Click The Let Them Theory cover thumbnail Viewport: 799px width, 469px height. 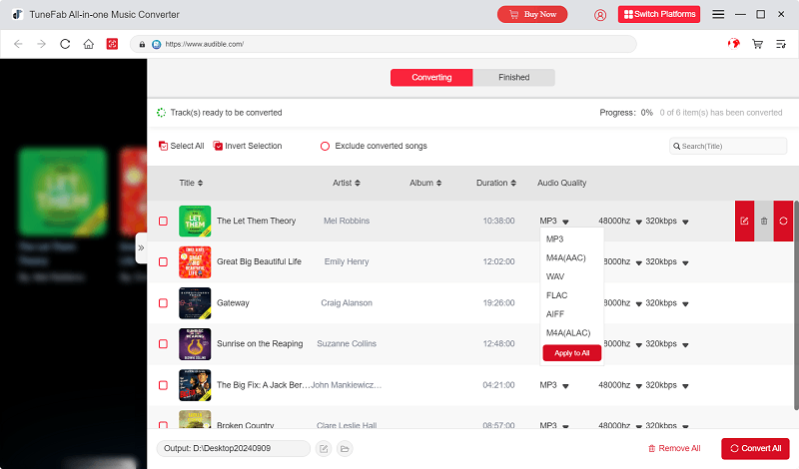click(x=195, y=221)
